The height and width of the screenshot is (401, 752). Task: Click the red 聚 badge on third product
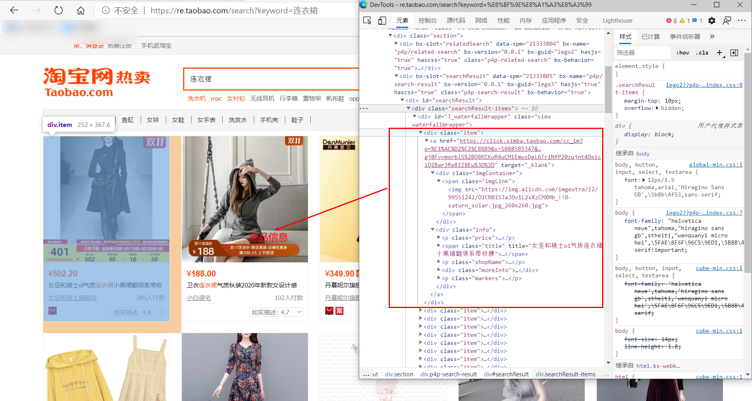point(339,311)
